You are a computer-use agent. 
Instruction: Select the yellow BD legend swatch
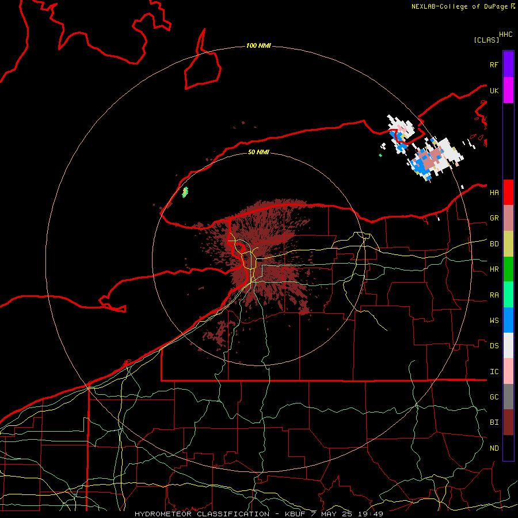(508, 244)
